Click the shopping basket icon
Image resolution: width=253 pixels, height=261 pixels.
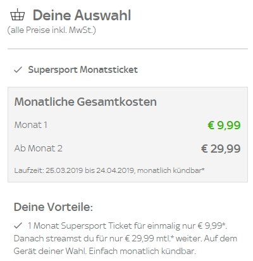(x=18, y=15)
